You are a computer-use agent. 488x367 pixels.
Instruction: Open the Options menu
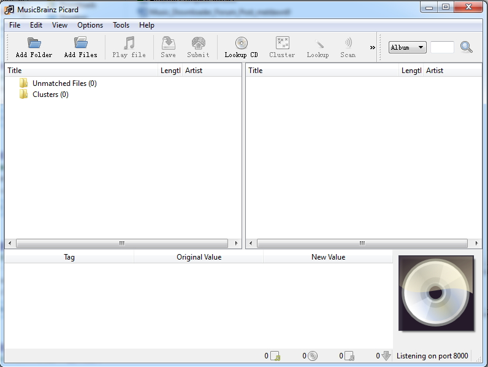[90, 25]
